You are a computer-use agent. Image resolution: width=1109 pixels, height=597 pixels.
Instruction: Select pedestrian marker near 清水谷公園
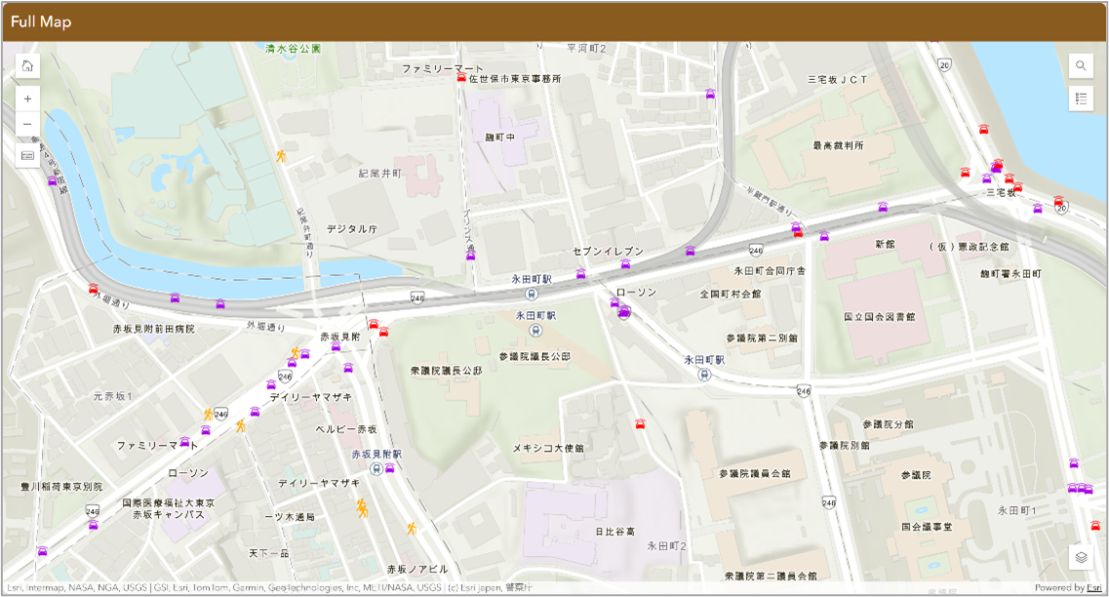click(x=281, y=156)
